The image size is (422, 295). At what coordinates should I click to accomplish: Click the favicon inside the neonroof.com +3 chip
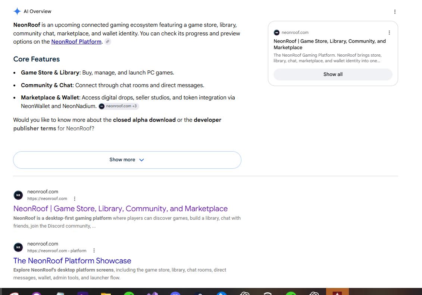click(102, 106)
